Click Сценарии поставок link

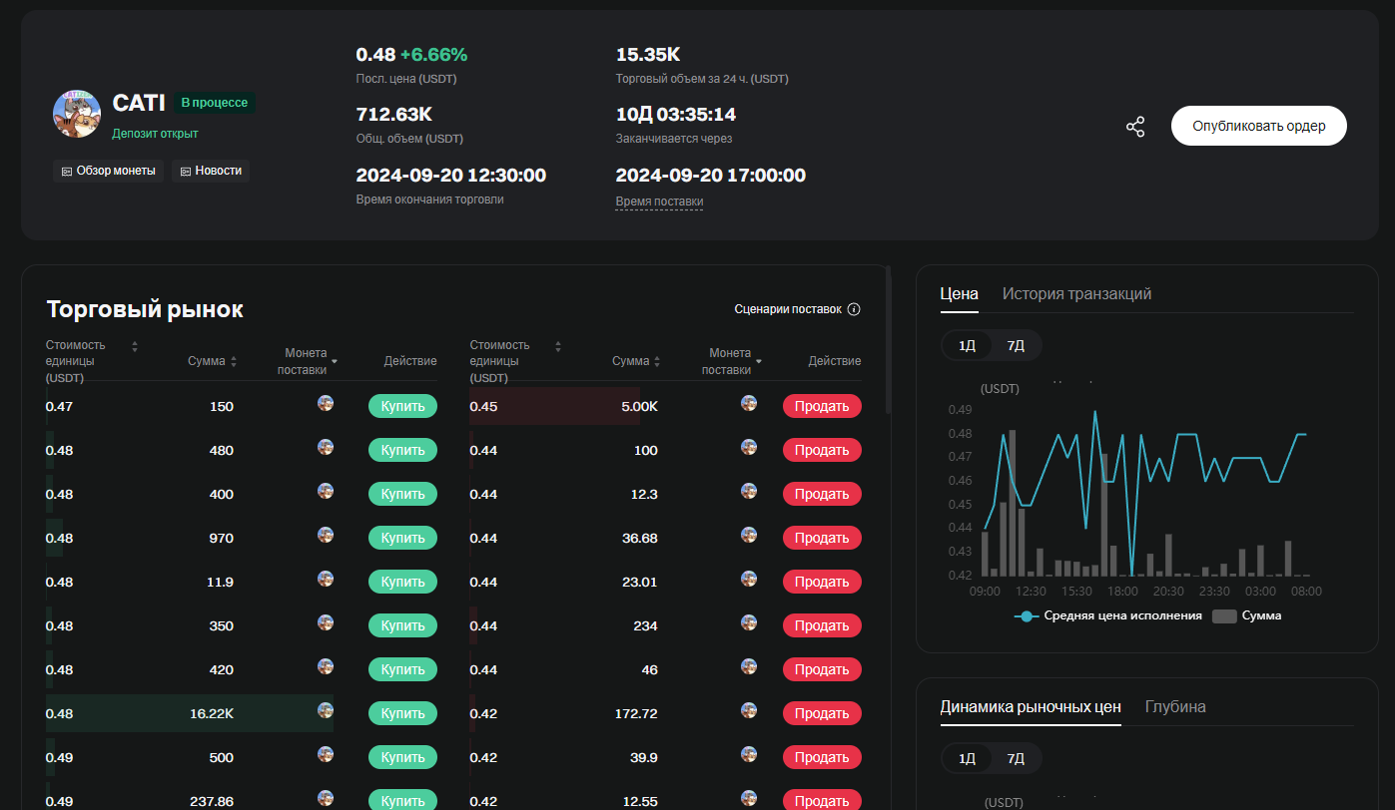(x=788, y=309)
